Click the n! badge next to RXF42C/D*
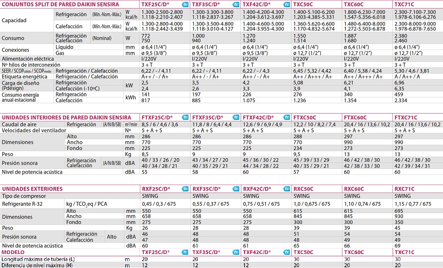Viewport: 443px width, 268px height. click(x=287, y=189)
